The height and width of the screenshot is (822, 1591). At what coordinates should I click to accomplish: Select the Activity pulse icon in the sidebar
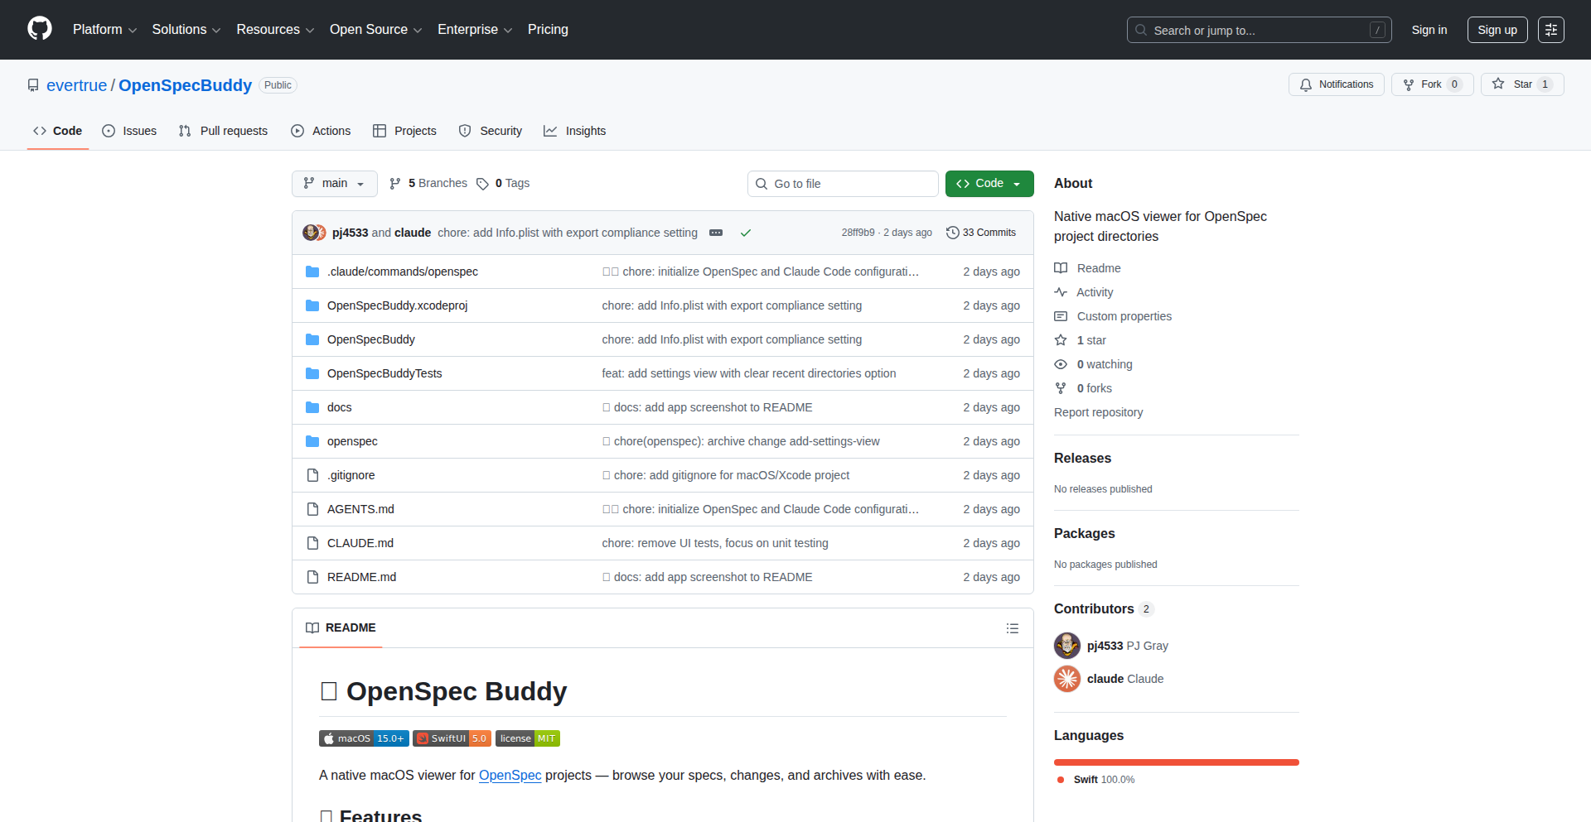click(1061, 292)
